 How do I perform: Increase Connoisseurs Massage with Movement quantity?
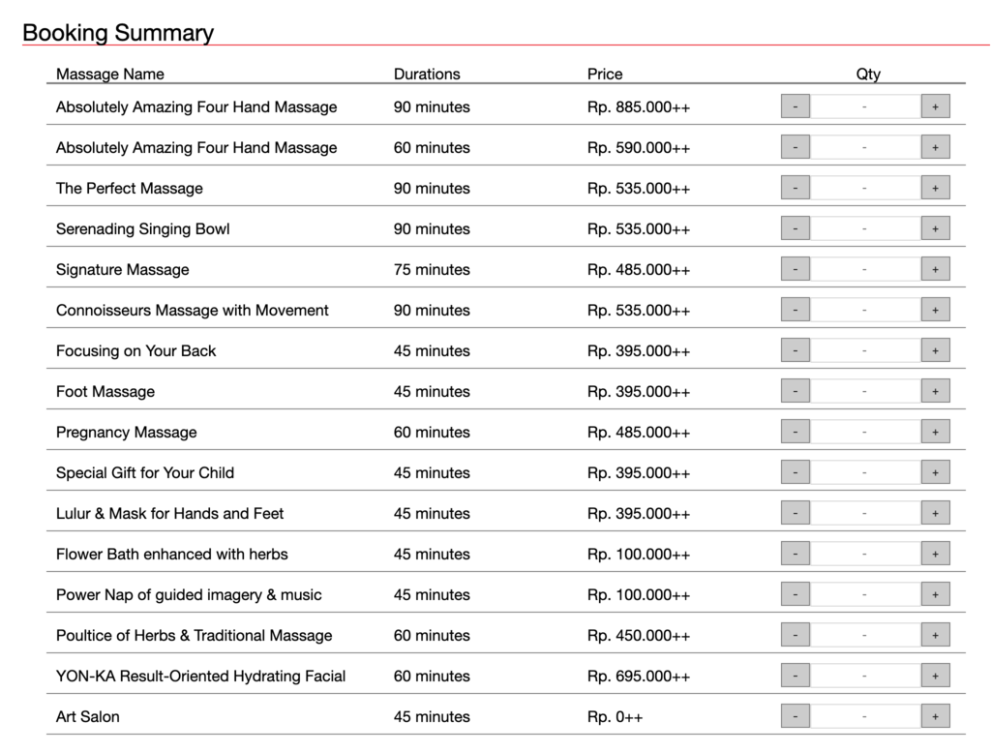coord(936,310)
